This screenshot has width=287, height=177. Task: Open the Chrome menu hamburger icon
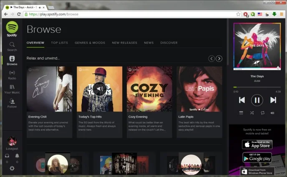(x=282, y=14)
